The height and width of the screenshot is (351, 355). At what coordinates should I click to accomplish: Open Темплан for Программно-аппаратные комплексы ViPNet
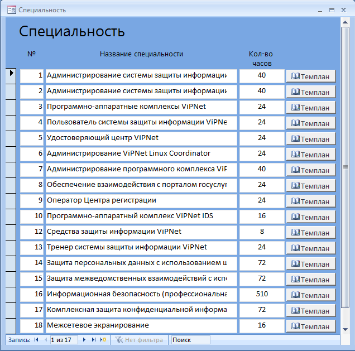pos(310,108)
